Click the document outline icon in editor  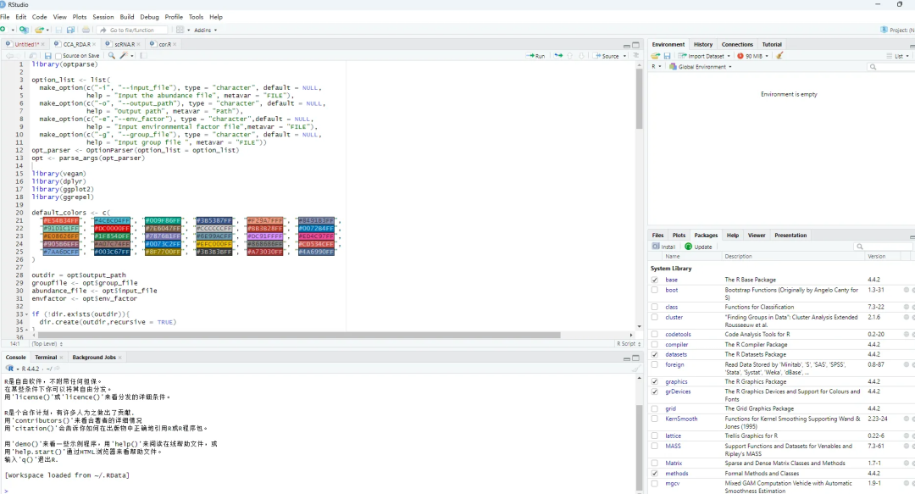(636, 55)
